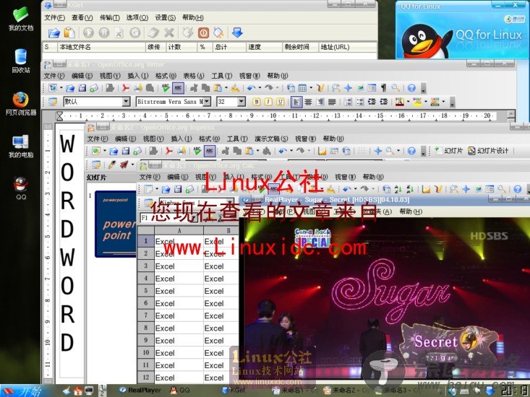Open Writer's paste options dropdown arrow
The height and width of the screenshot is (397, 530).
pyautogui.click(x=226, y=88)
